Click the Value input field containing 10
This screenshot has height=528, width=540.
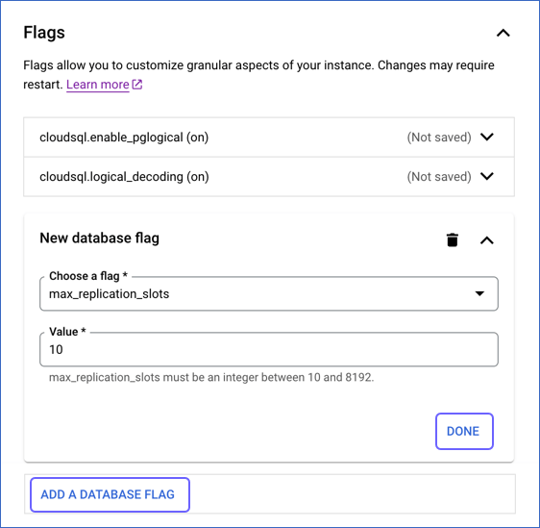pos(269,349)
